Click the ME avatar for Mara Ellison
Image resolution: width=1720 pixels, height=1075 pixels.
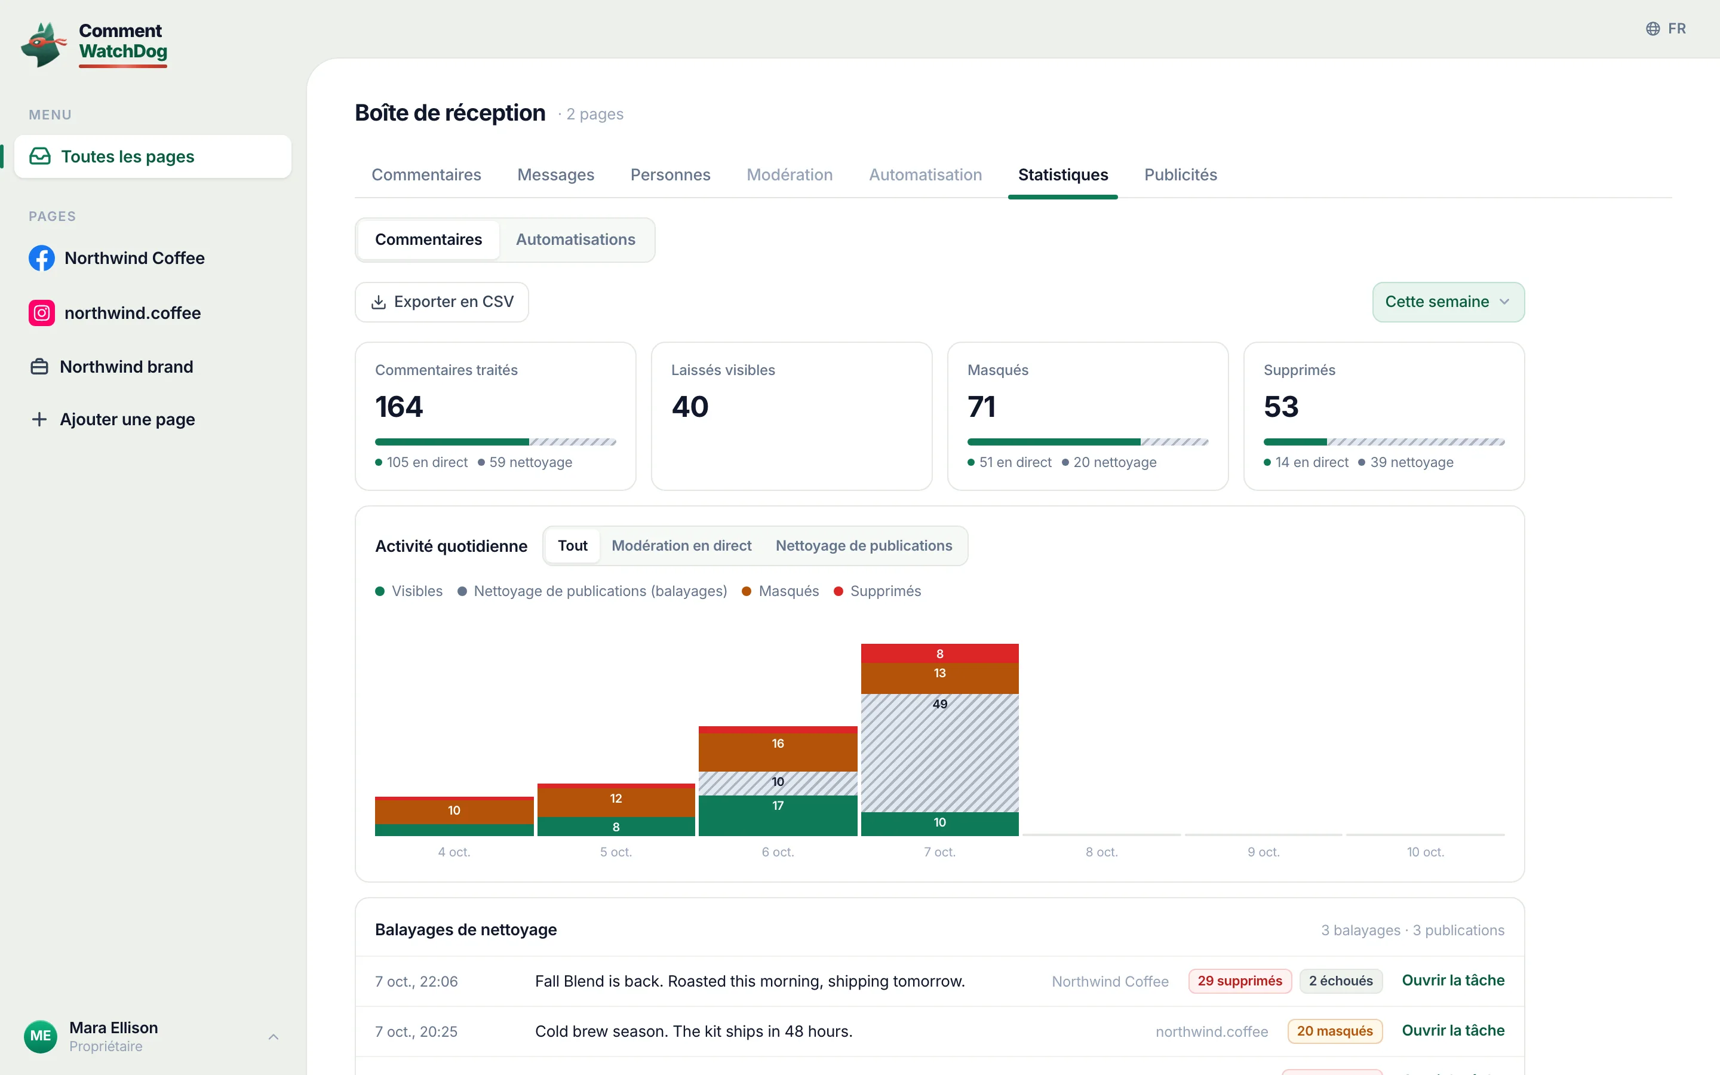pyautogui.click(x=41, y=1036)
